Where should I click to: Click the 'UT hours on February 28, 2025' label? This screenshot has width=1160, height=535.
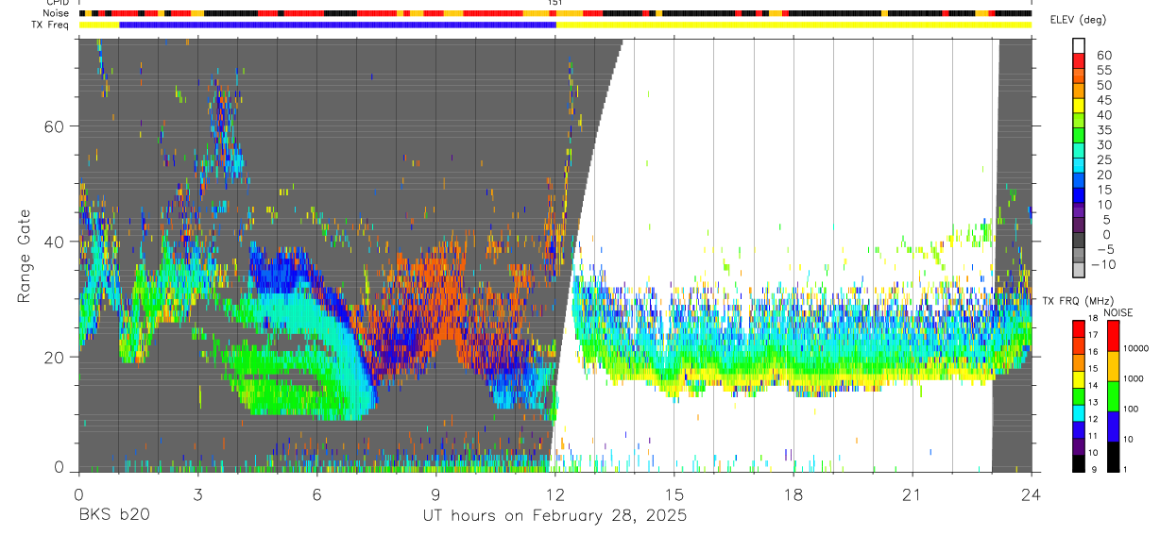pos(554,516)
